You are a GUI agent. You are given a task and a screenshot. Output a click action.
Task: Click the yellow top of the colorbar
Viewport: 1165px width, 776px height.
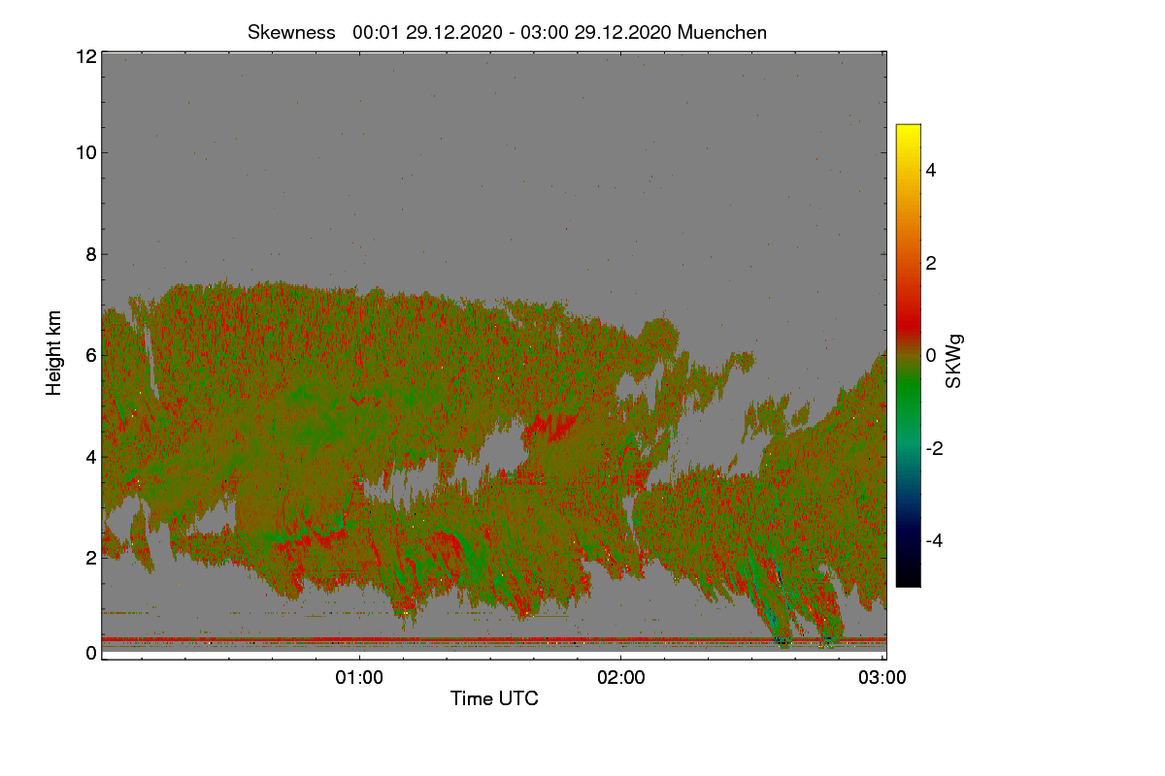(908, 132)
